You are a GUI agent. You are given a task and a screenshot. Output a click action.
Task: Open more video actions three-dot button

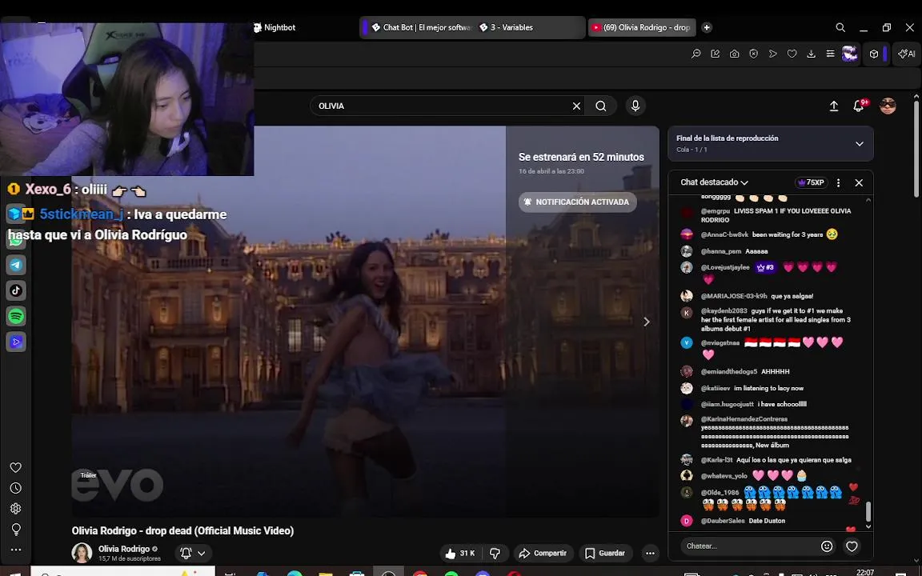pyautogui.click(x=650, y=553)
